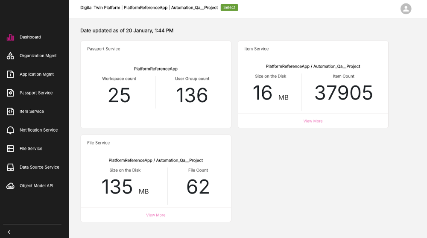Open View More in File Service card
The image size is (427, 238).
pos(155,215)
